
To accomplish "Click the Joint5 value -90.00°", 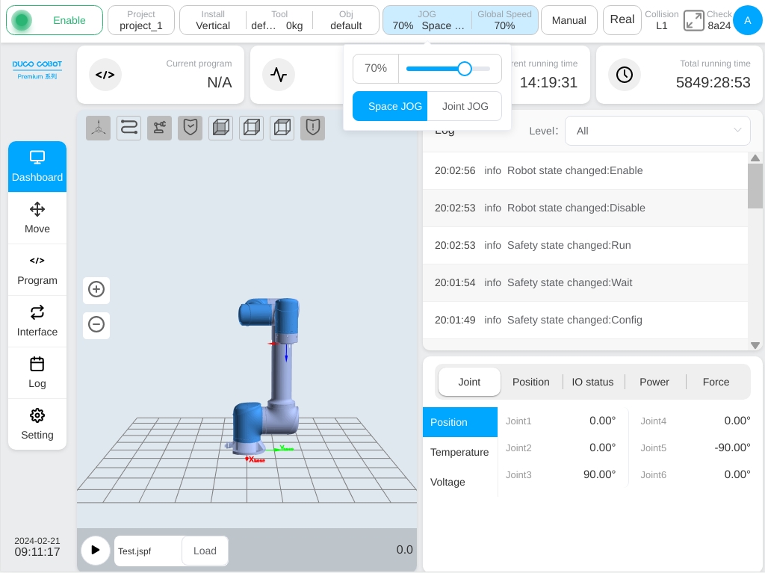I will [732, 447].
